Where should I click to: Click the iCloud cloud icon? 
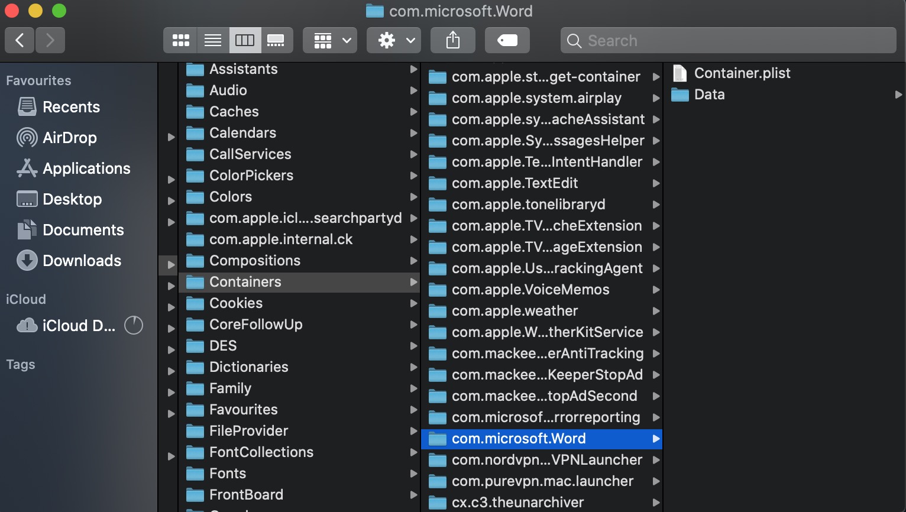point(27,325)
